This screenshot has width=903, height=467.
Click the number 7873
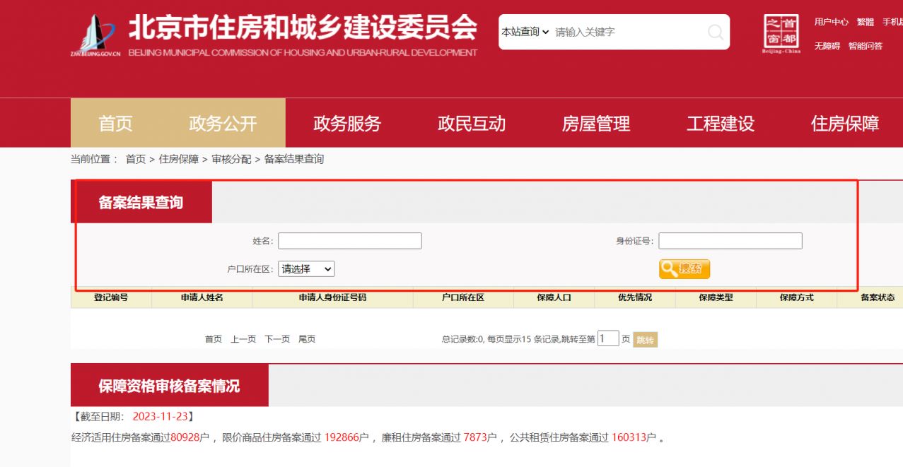pyautogui.click(x=476, y=437)
